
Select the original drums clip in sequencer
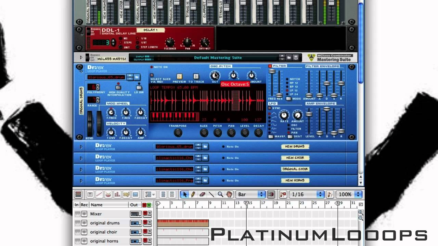coord(183,223)
